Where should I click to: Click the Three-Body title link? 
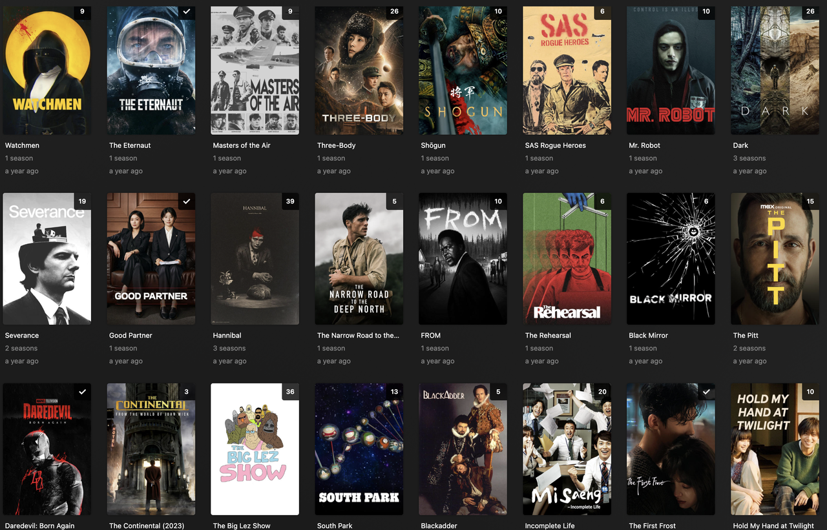pos(337,145)
